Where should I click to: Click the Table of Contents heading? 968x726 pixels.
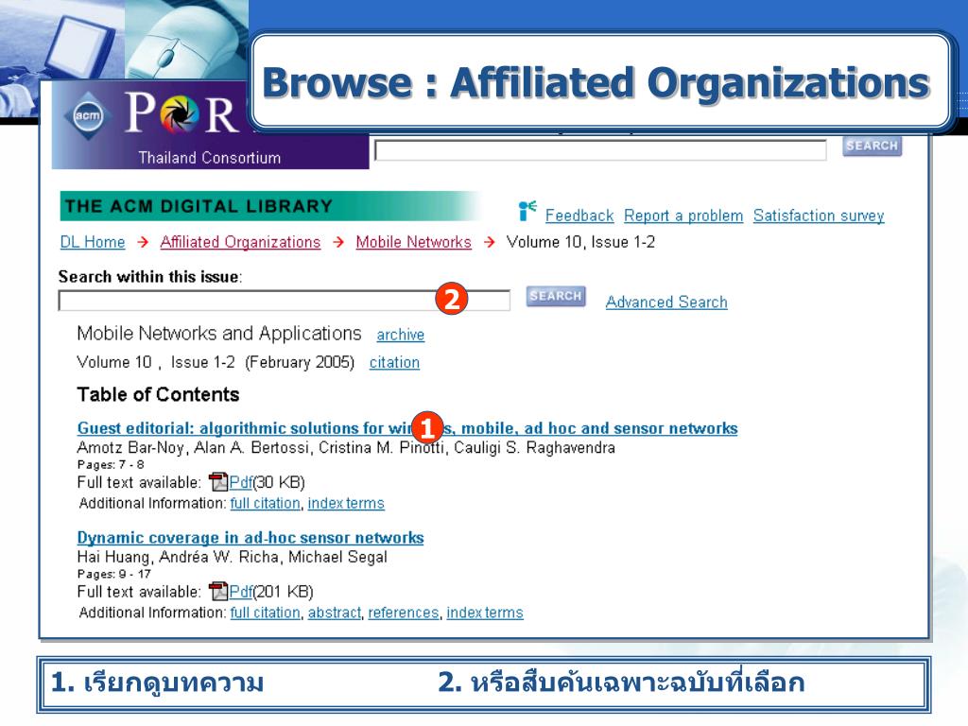[158, 394]
